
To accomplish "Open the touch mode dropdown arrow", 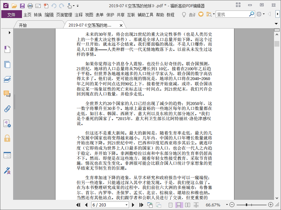I will 74,6.
